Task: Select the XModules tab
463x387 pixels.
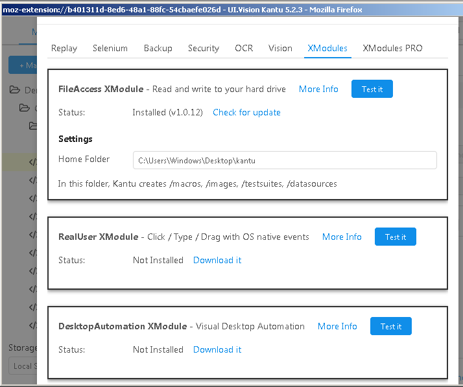Action: [x=327, y=48]
